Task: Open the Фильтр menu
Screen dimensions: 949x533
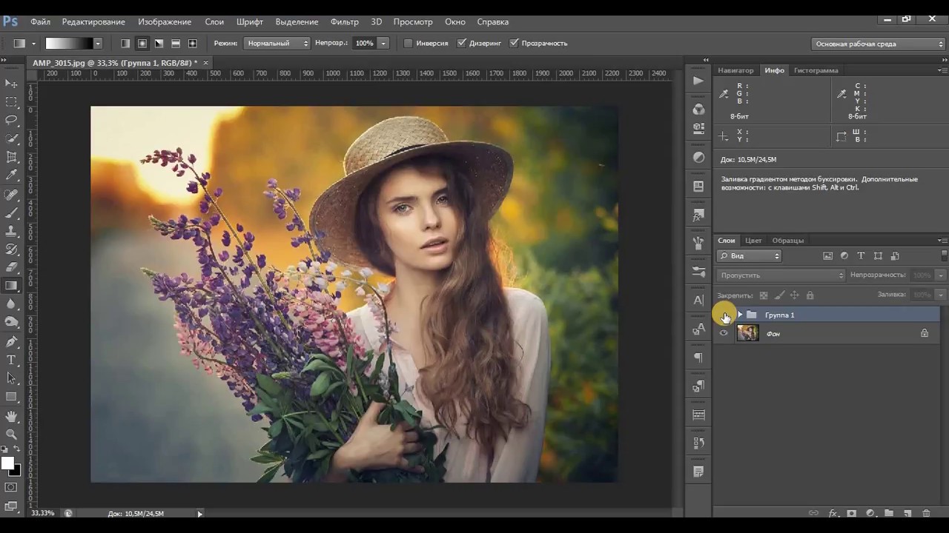Action: pos(345,22)
